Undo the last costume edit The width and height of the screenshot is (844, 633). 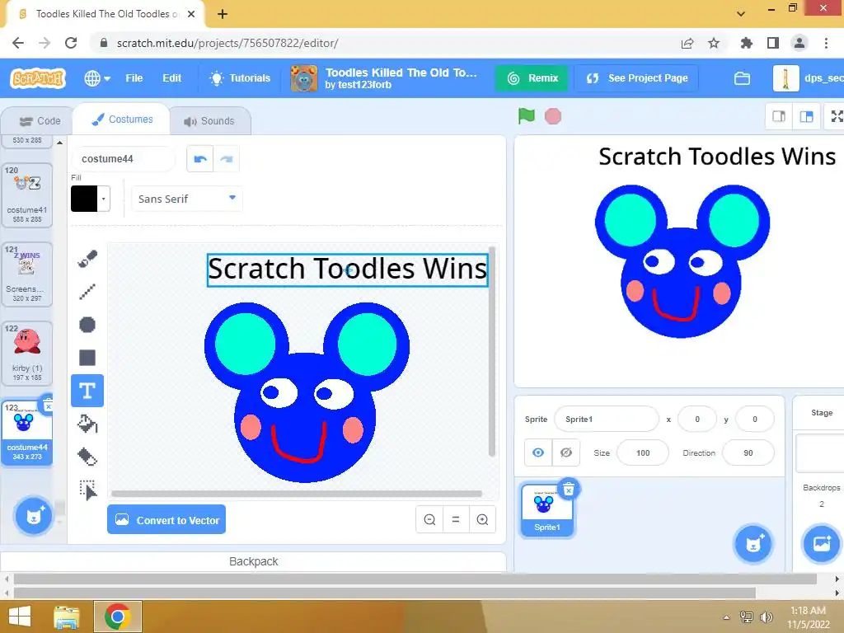(x=200, y=159)
